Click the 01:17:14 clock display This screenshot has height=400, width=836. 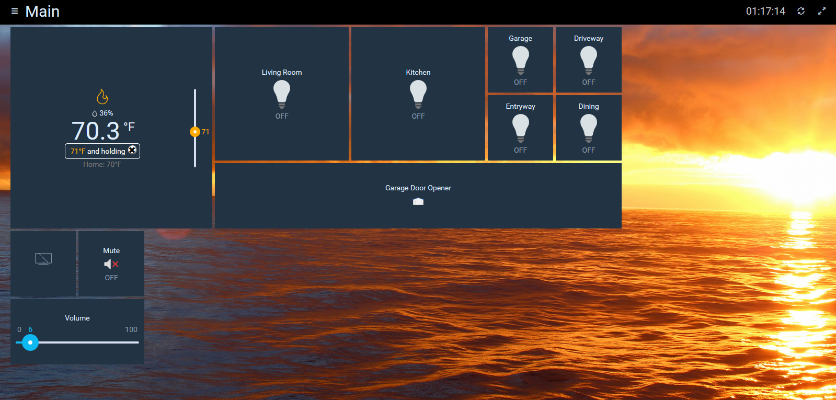pyautogui.click(x=765, y=11)
